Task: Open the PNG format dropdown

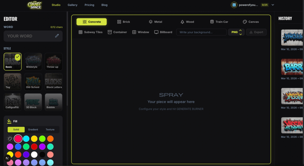Action: (236, 32)
